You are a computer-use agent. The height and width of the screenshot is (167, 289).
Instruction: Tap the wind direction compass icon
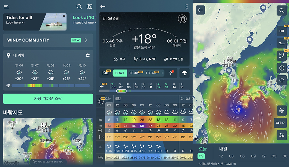[x=100, y=130]
